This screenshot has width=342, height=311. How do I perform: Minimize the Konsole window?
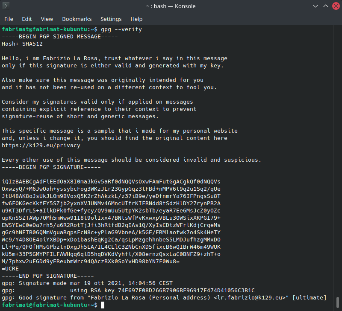(x=315, y=6)
